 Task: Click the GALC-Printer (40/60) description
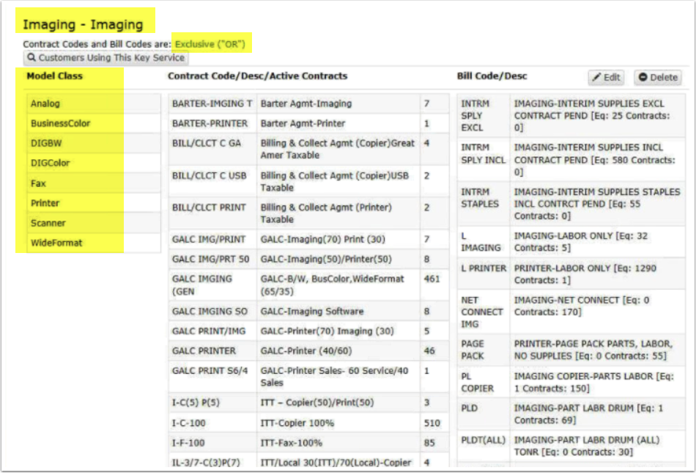pyautogui.click(x=306, y=351)
